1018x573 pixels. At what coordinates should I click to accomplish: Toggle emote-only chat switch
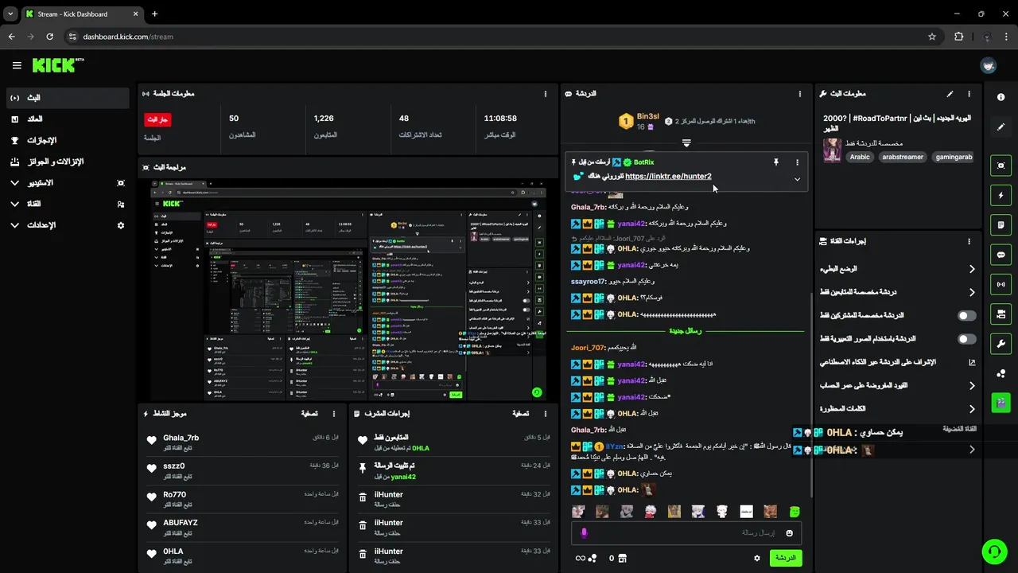point(966,339)
